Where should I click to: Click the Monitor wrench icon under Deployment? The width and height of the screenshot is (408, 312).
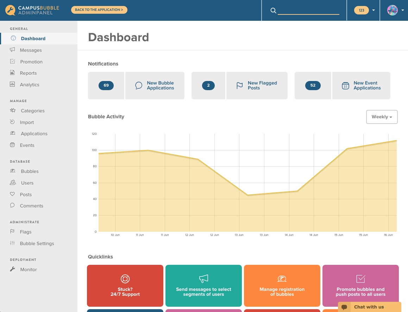[x=12, y=269]
